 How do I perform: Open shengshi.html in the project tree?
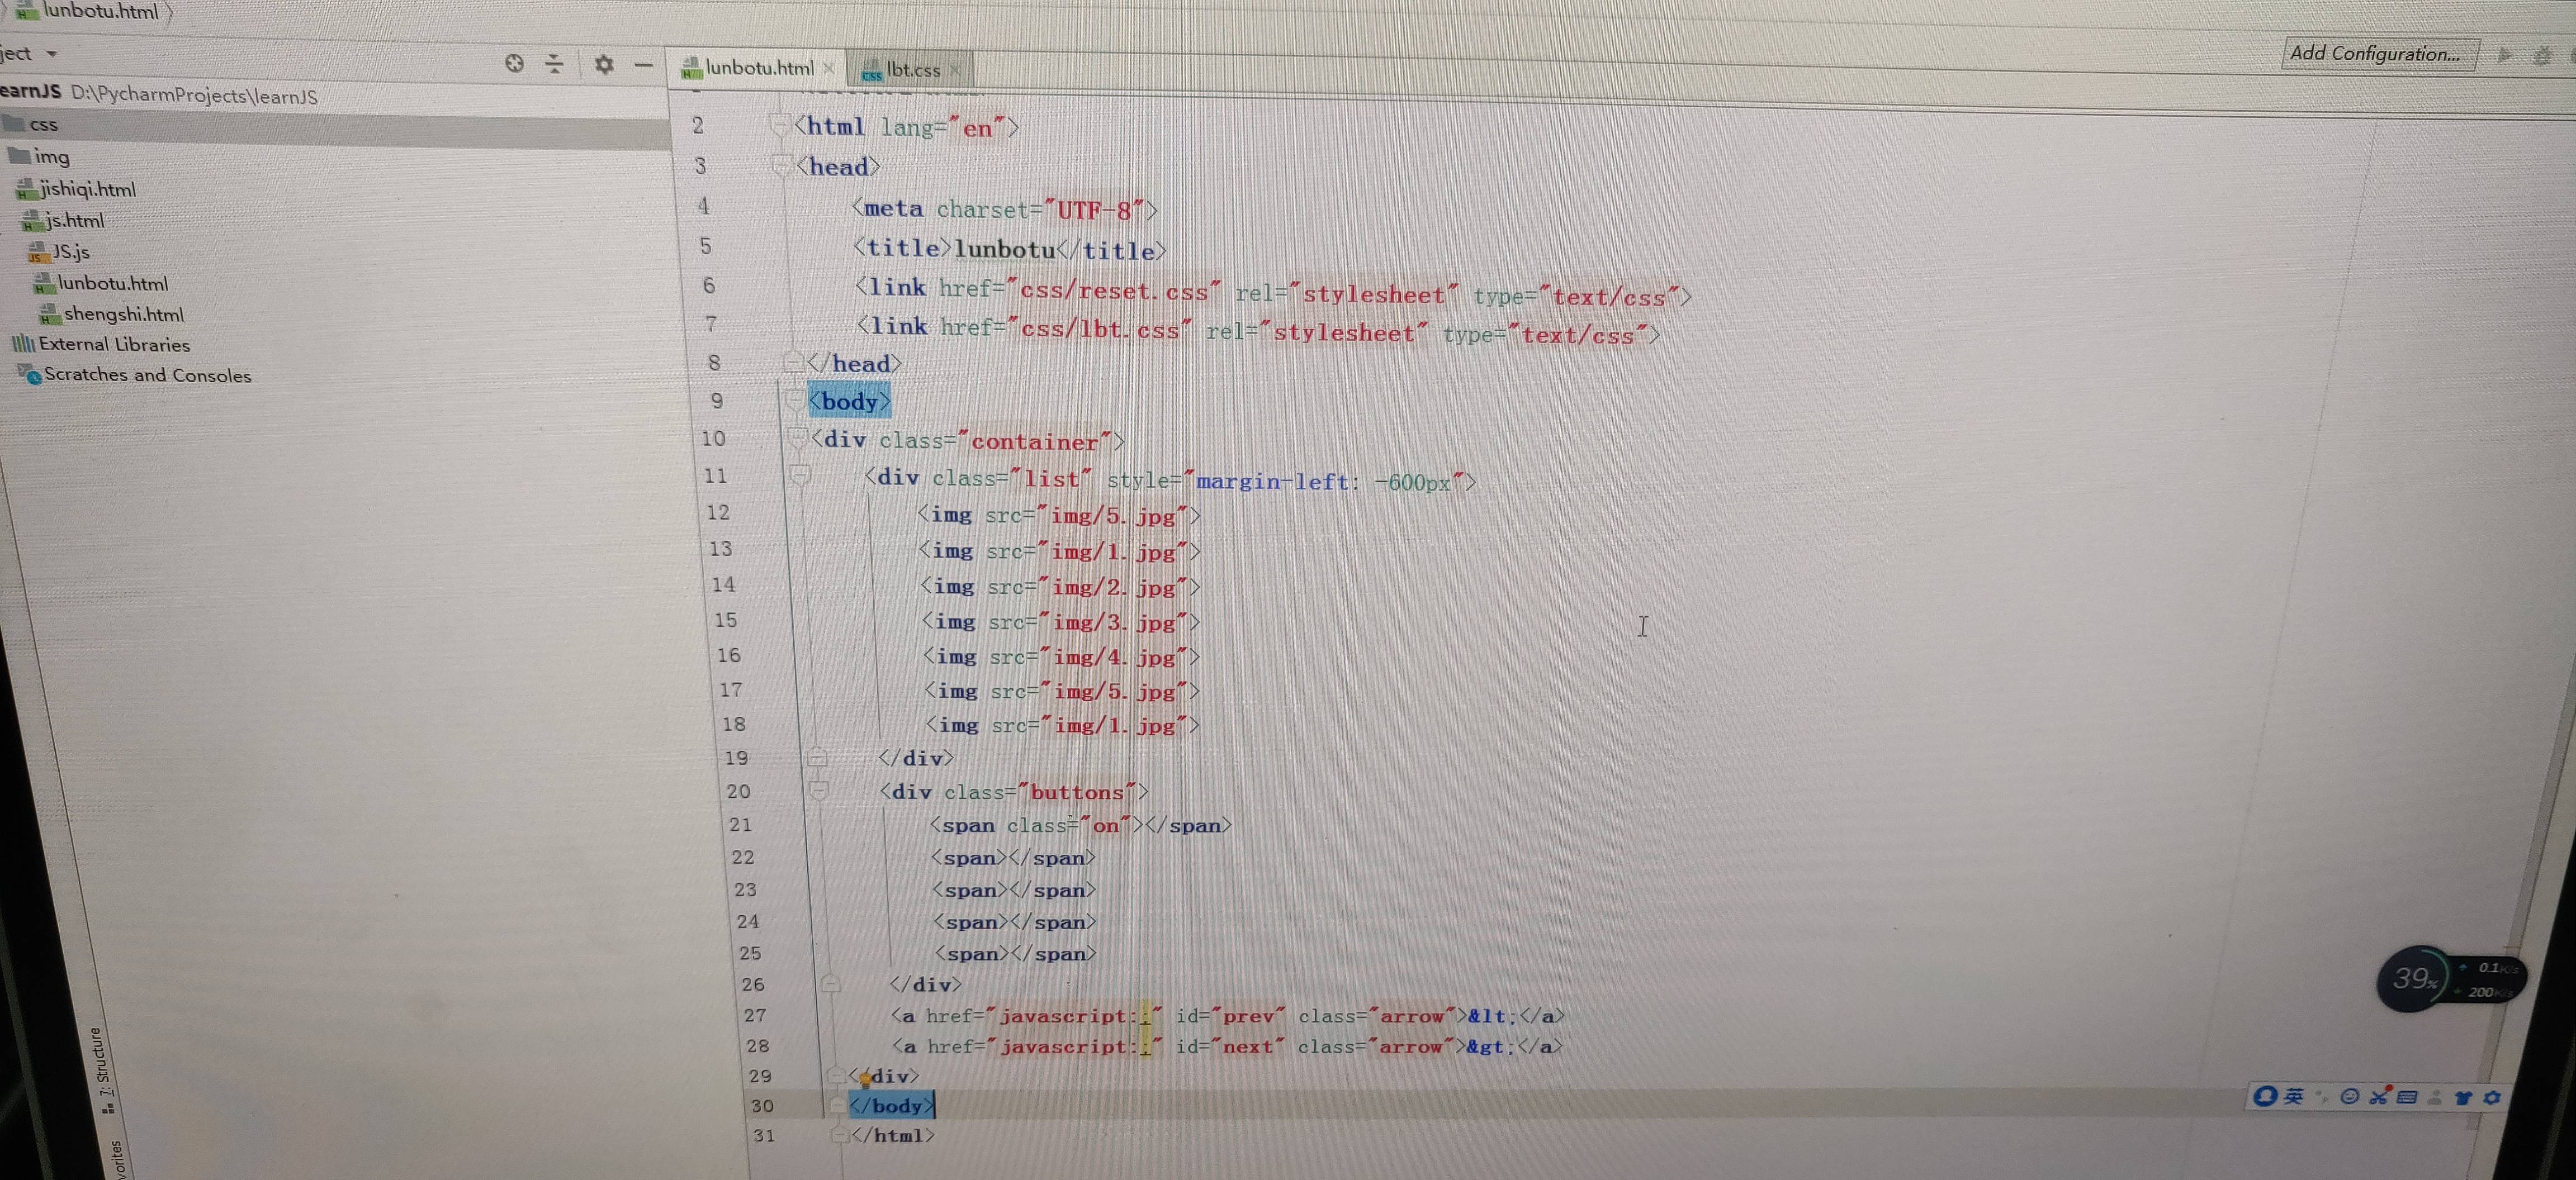tap(123, 315)
